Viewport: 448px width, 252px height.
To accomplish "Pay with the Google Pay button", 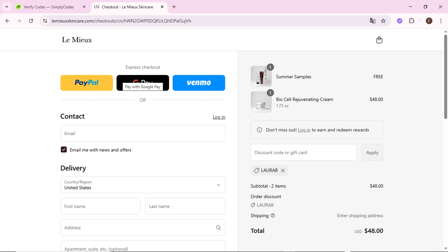I will point(143,83).
